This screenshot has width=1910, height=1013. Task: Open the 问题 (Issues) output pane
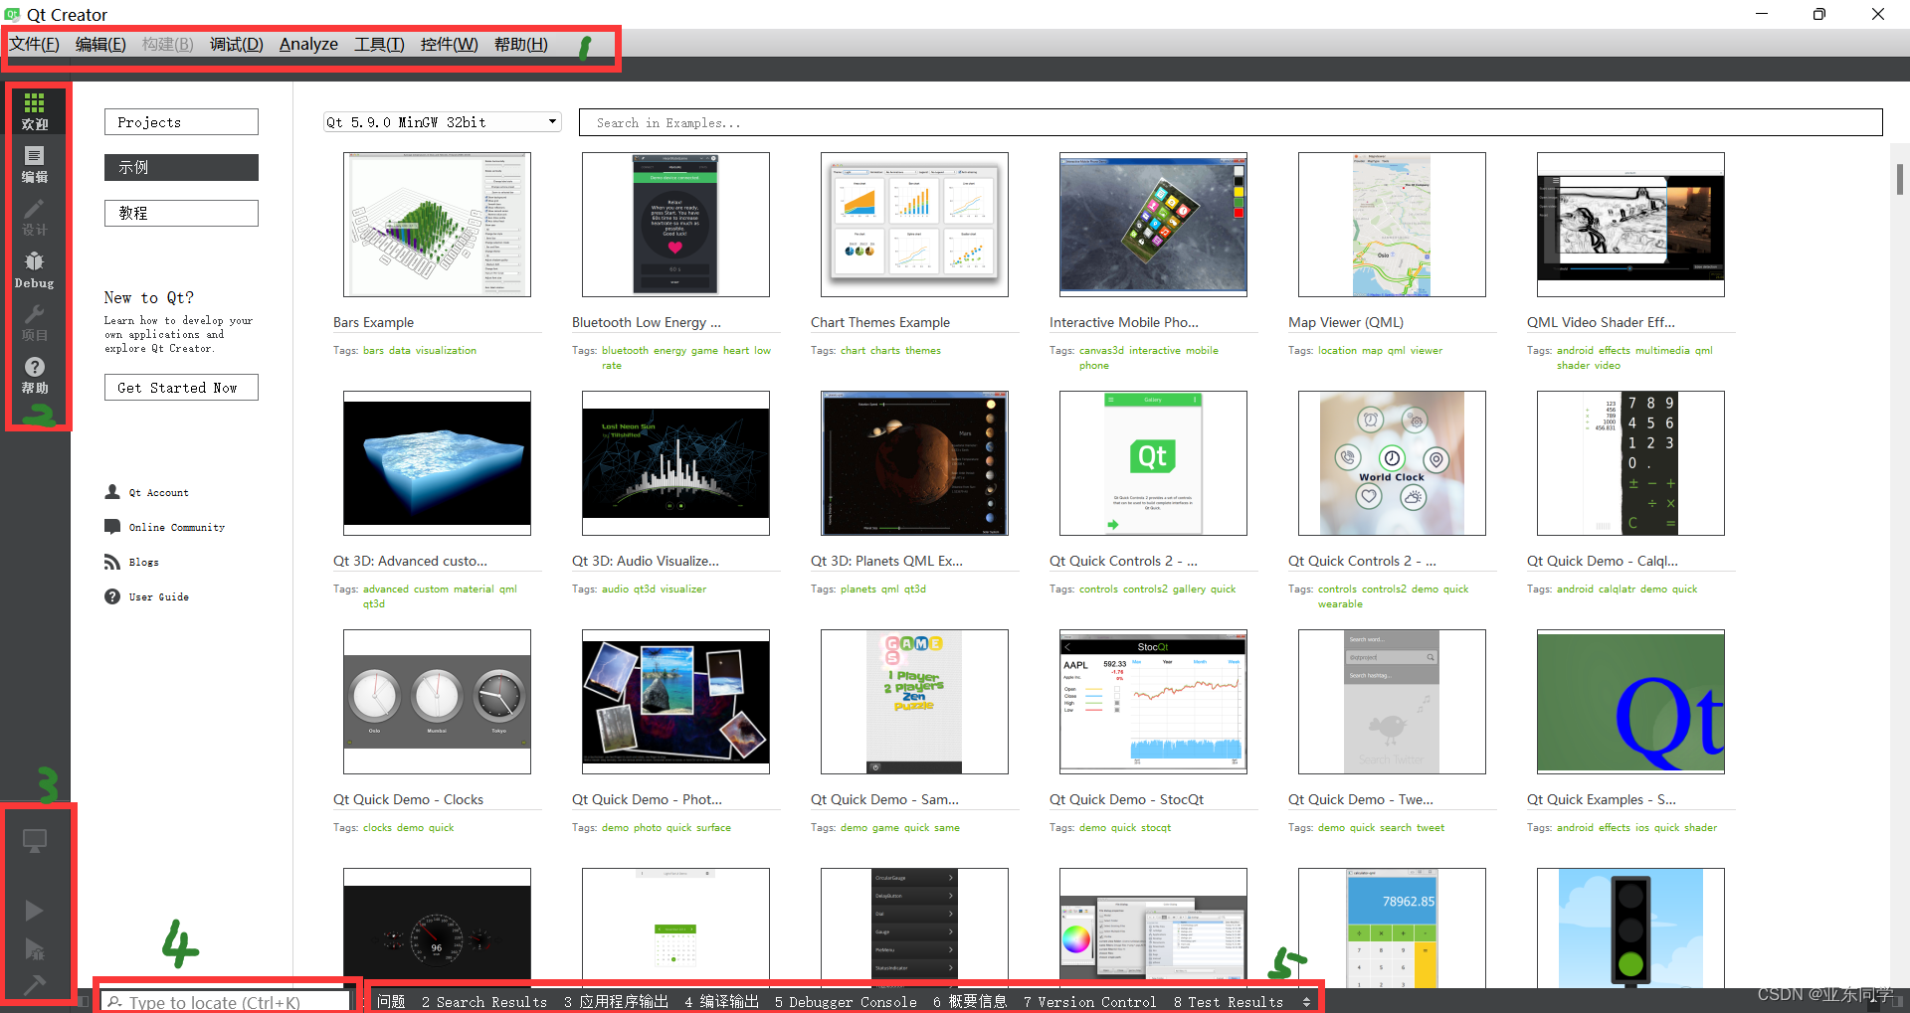[x=391, y=1002]
